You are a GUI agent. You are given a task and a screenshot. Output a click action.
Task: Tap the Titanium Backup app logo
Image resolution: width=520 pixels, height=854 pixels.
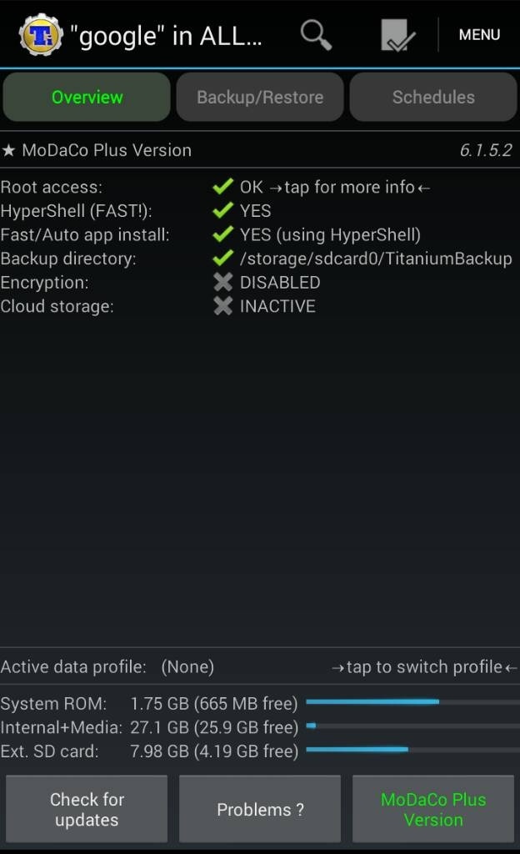41,35
